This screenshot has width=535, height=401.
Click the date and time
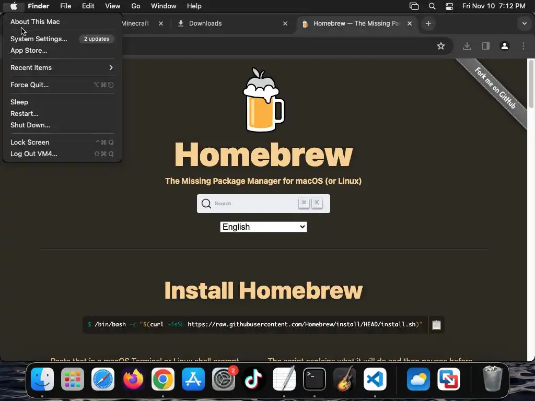pos(494,6)
